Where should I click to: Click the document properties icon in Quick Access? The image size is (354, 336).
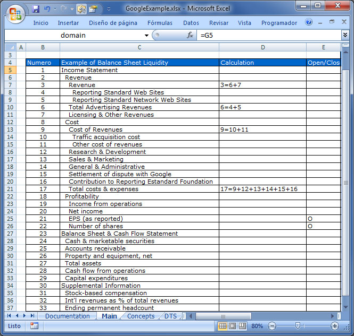(x=93, y=9)
